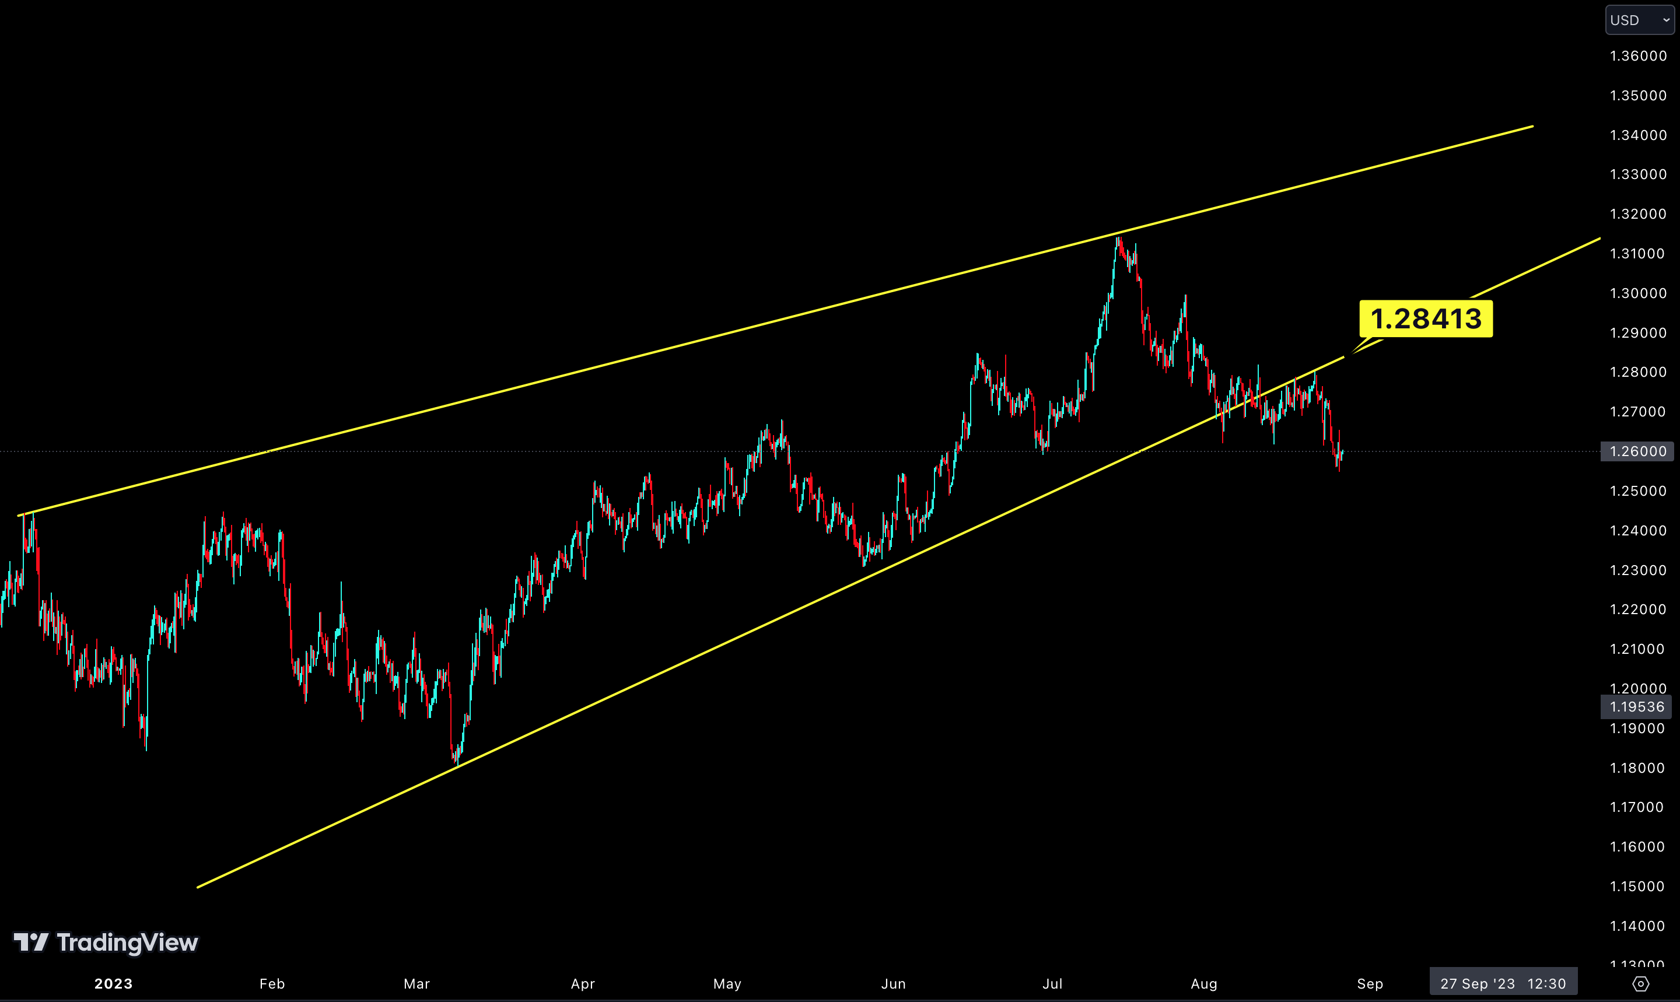Click the Jul time axis label

1053,984
